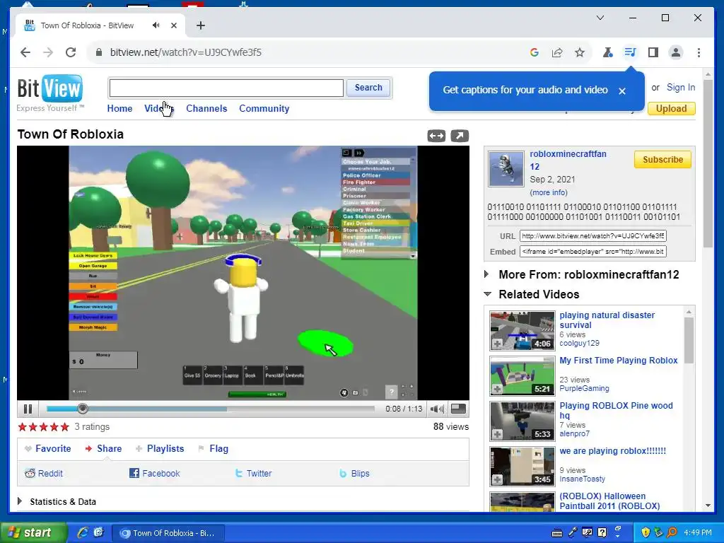Open the Windows start menu
The width and height of the screenshot is (724, 543).
(x=33, y=533)
